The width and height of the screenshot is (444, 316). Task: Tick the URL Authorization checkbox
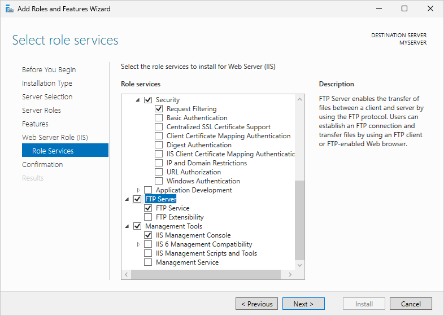coord(159,172)
